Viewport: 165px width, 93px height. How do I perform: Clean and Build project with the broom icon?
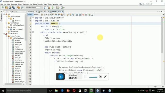click(49, 7)
